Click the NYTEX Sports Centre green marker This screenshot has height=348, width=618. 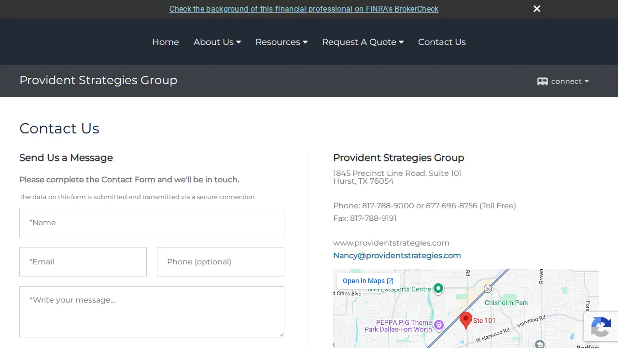tap(438, 289)
